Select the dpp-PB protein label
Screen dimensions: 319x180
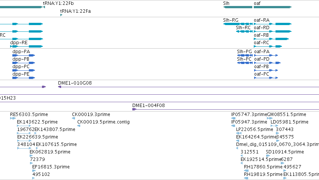click(21, 59)
